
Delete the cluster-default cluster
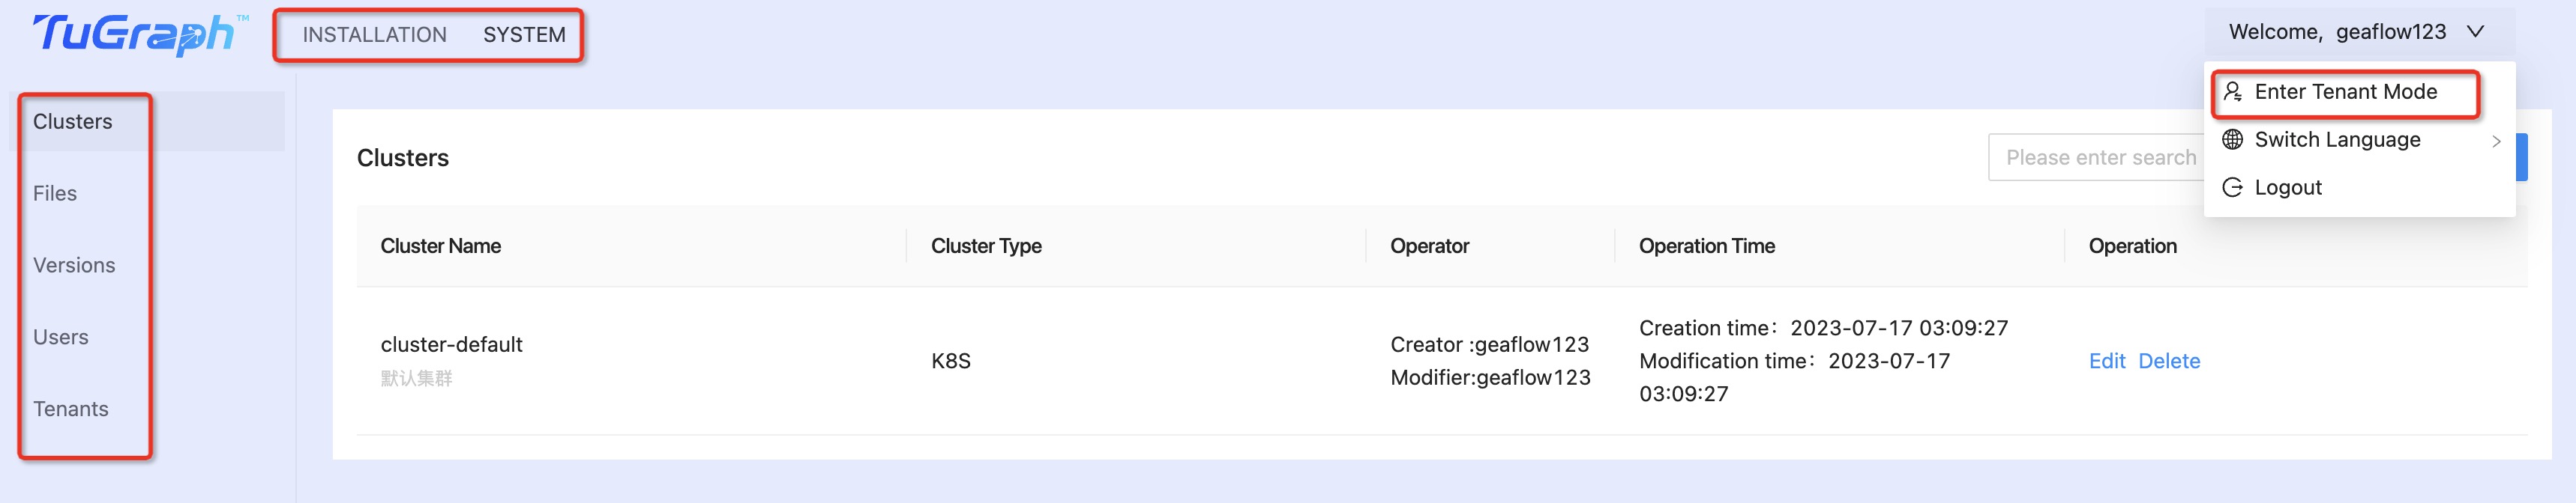(x=2170, y=360)
